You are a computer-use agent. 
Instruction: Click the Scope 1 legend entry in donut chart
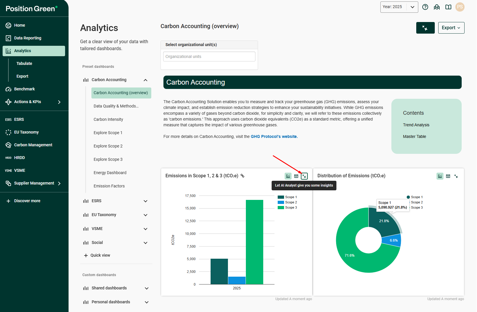(x=415, y=197)
